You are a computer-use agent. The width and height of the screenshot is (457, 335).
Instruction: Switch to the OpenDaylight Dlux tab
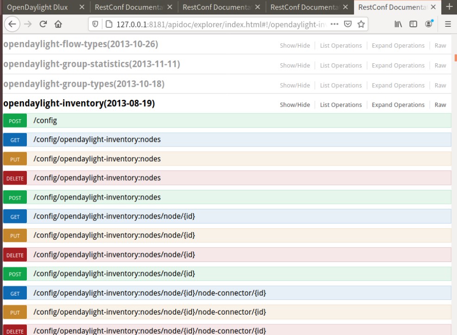[x=38, y=7]
